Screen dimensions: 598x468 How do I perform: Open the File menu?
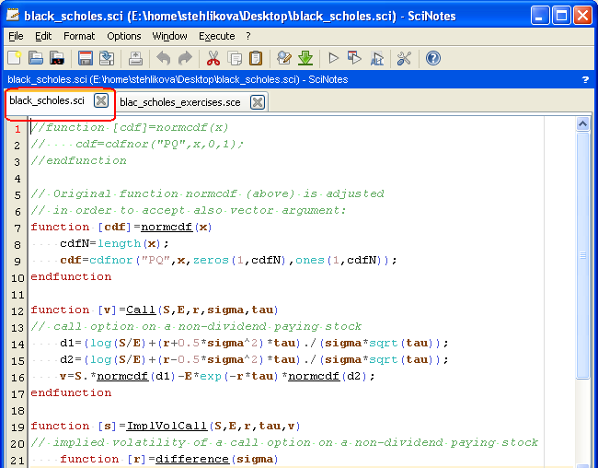(x=16, y=36)
